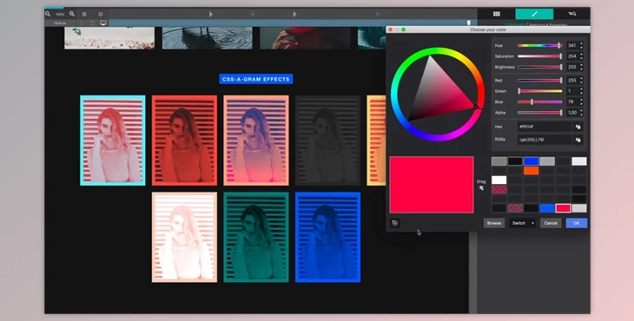Select the red-tinted portrait thumbnail
The image size is (634, 321).
tap(184, 141)
